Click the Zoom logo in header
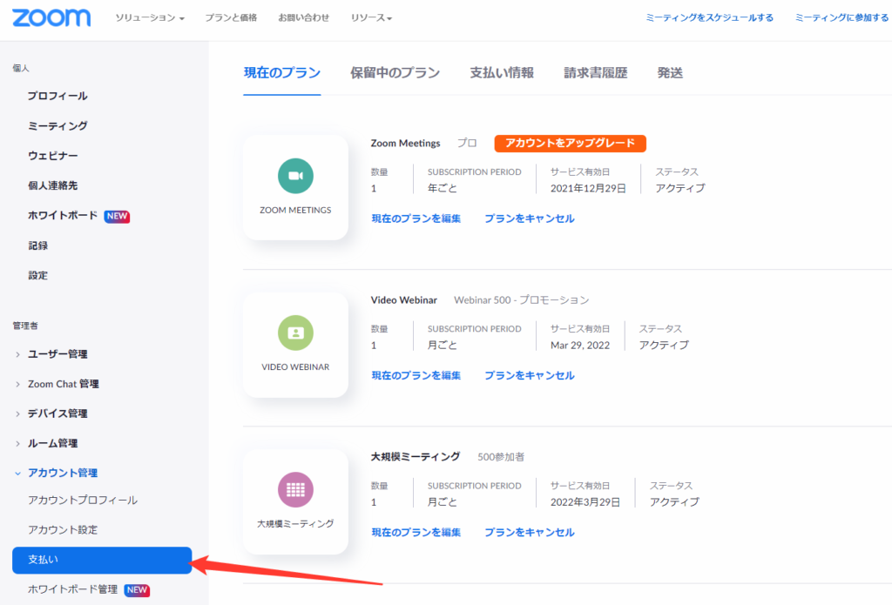This screenshot has height=605, width=892. (51, 17)
